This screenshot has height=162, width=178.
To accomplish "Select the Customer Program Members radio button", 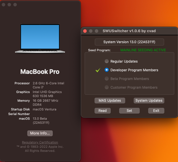I will [107, 87].
